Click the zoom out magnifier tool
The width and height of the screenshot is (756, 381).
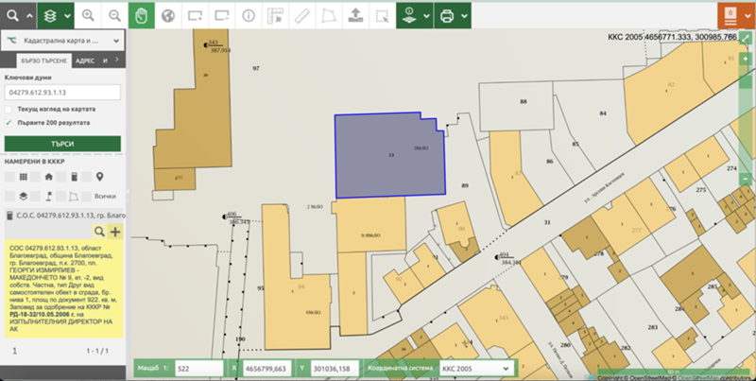click(x=114, y=16)
